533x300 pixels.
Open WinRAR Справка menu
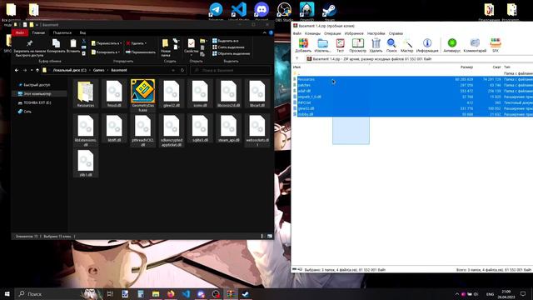[x=396, y=33]
